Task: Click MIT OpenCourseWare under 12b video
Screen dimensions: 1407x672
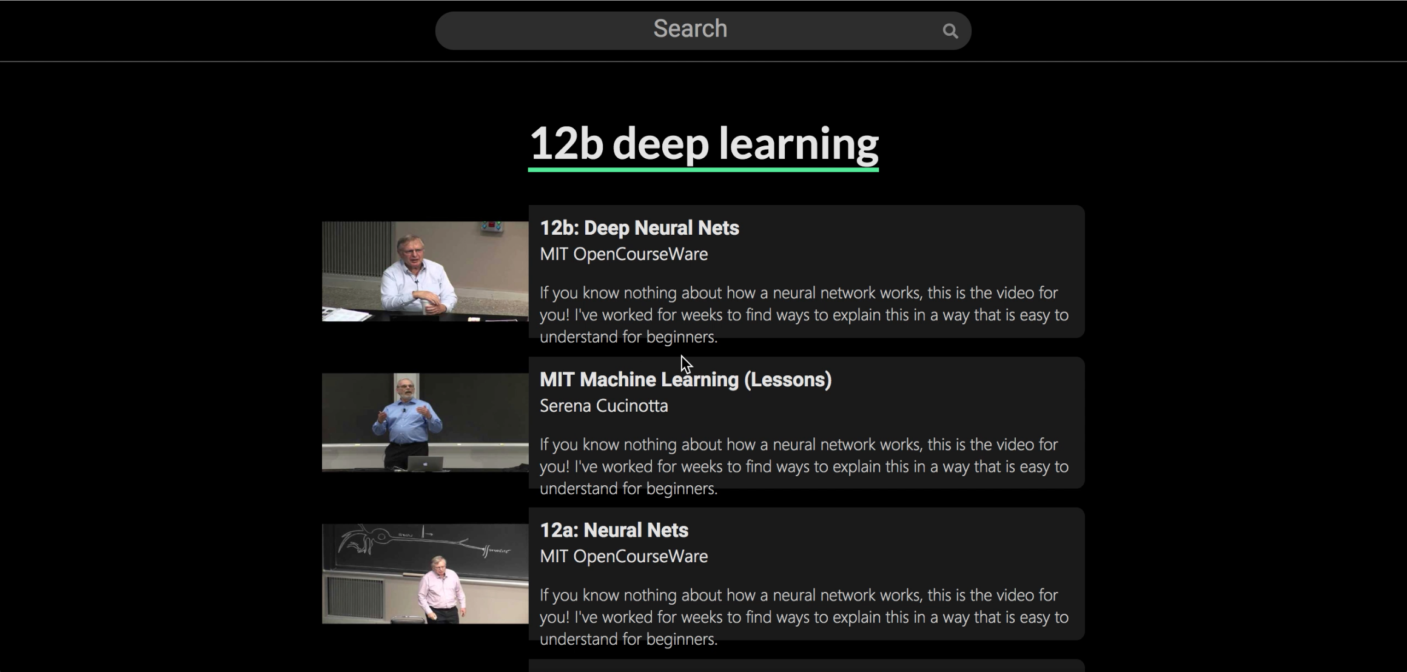Action: pyautogui.click(x=623, y=254)
